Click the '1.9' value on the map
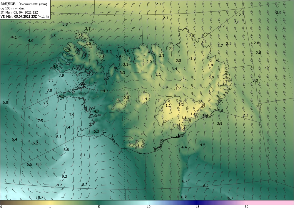 (211, 77)
